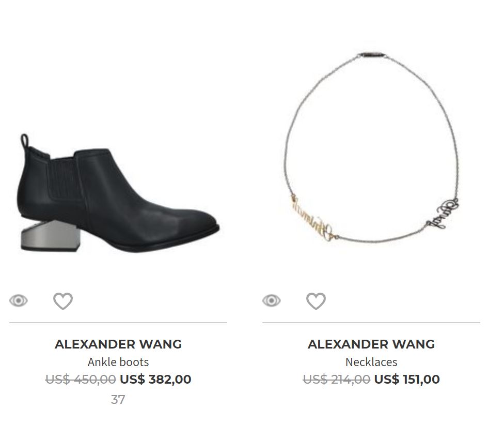This screenshot has width=504, height=424.
Task: Click the silver heel of the boot
Action: point(50,236)
